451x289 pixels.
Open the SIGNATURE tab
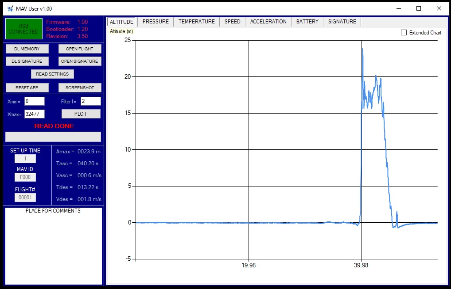(342, 22)
